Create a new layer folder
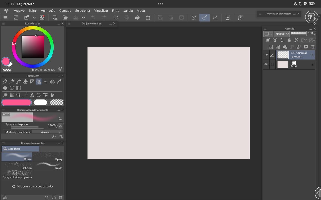321x200 pixels. [285, 47]
